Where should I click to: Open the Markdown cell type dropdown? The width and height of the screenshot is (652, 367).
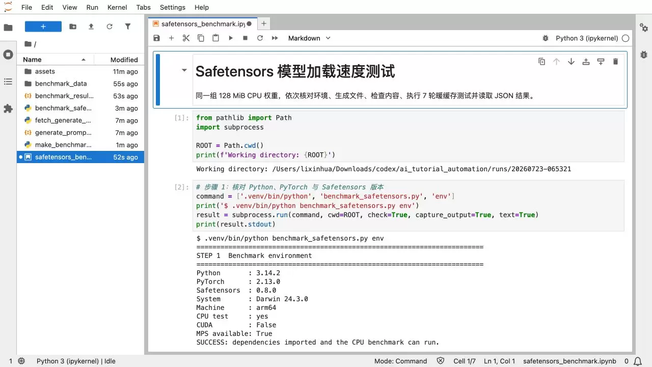pos(309,38)
